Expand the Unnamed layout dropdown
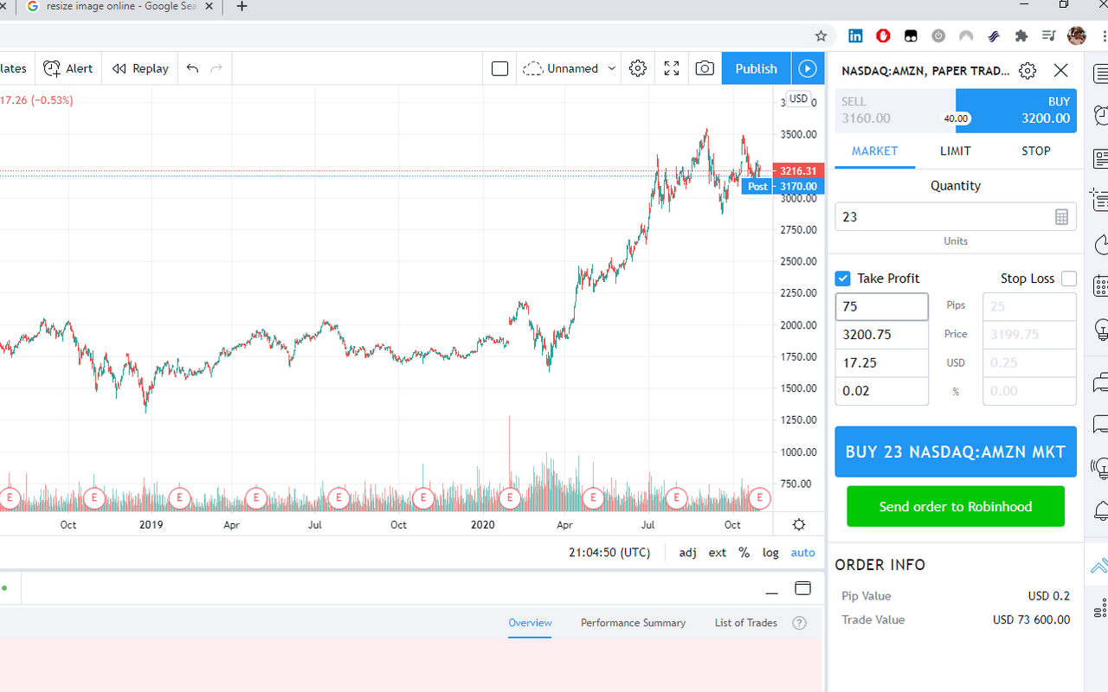This screenshot has height=692, width=1108. pos(612,68)
